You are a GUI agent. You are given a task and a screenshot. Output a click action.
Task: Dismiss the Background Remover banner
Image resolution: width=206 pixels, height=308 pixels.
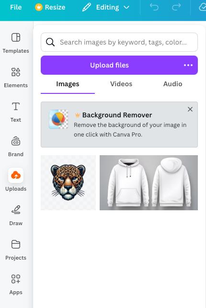[190, 109]
